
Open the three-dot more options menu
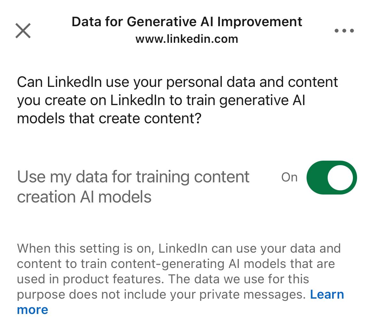344,31
